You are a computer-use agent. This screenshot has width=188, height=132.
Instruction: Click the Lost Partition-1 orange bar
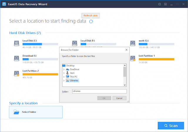[157, 59]
